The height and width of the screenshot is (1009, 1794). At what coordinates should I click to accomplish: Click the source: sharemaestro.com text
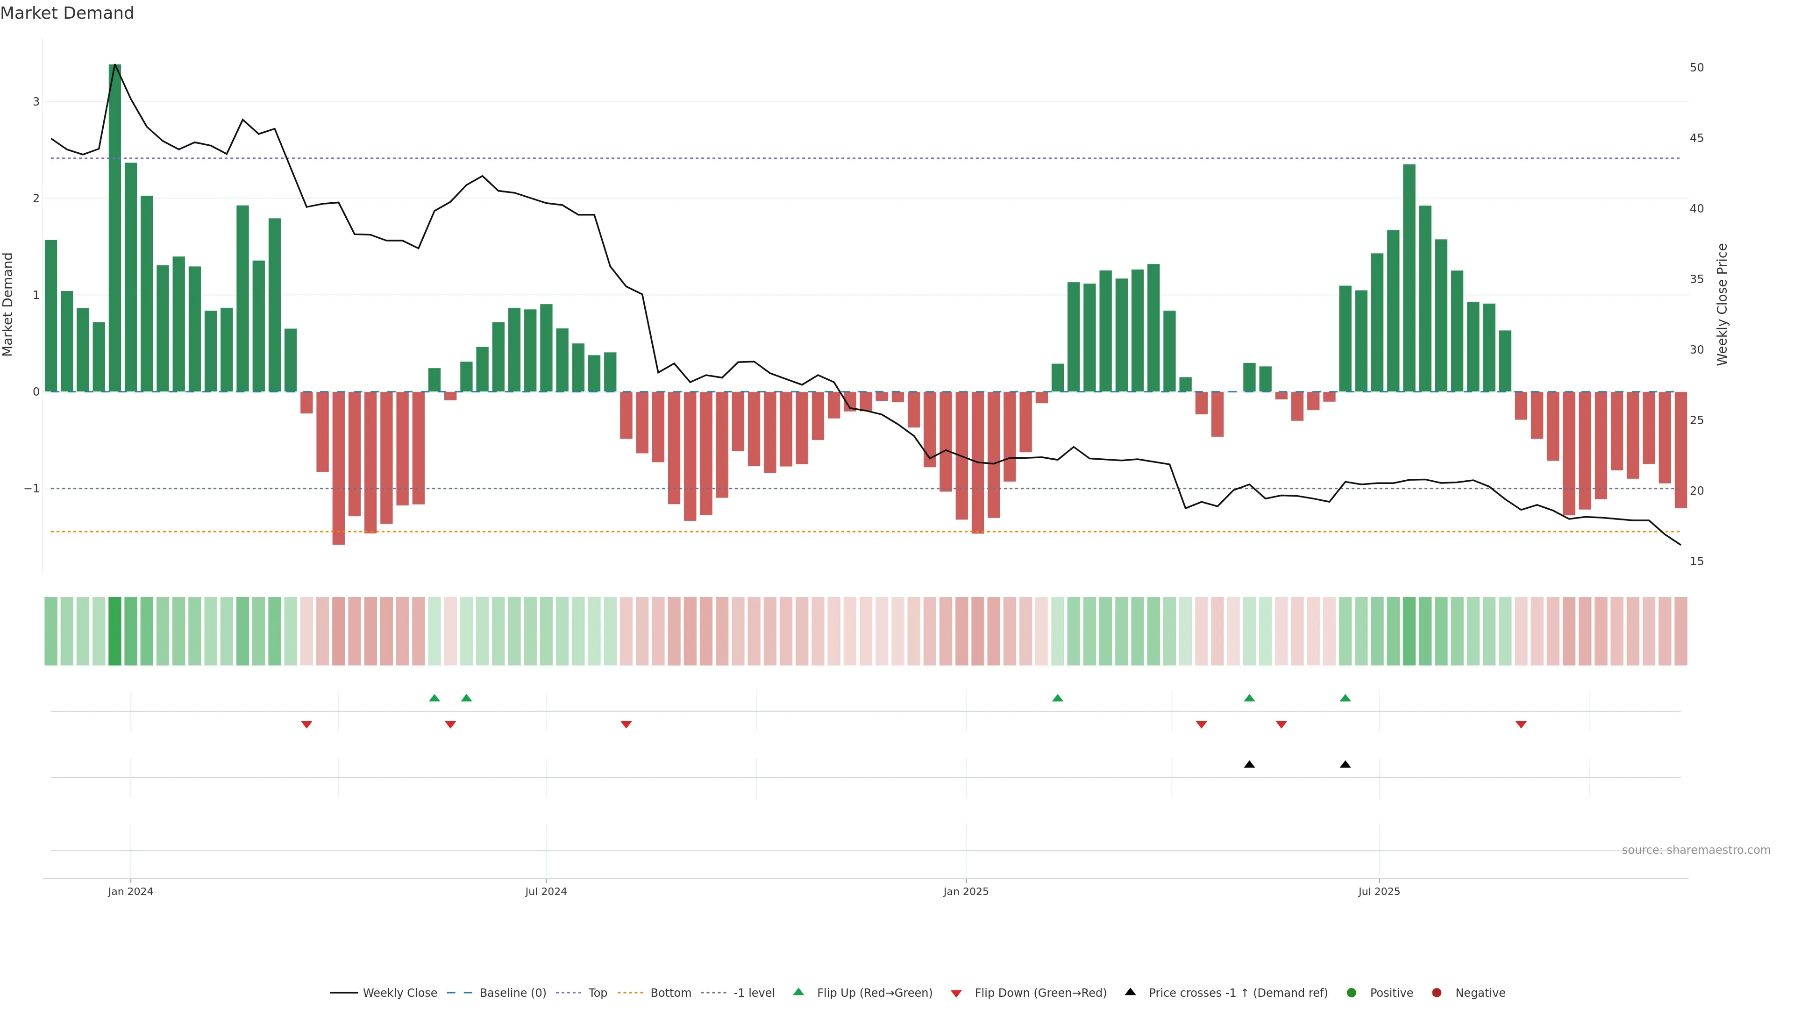click(1696, 850)
